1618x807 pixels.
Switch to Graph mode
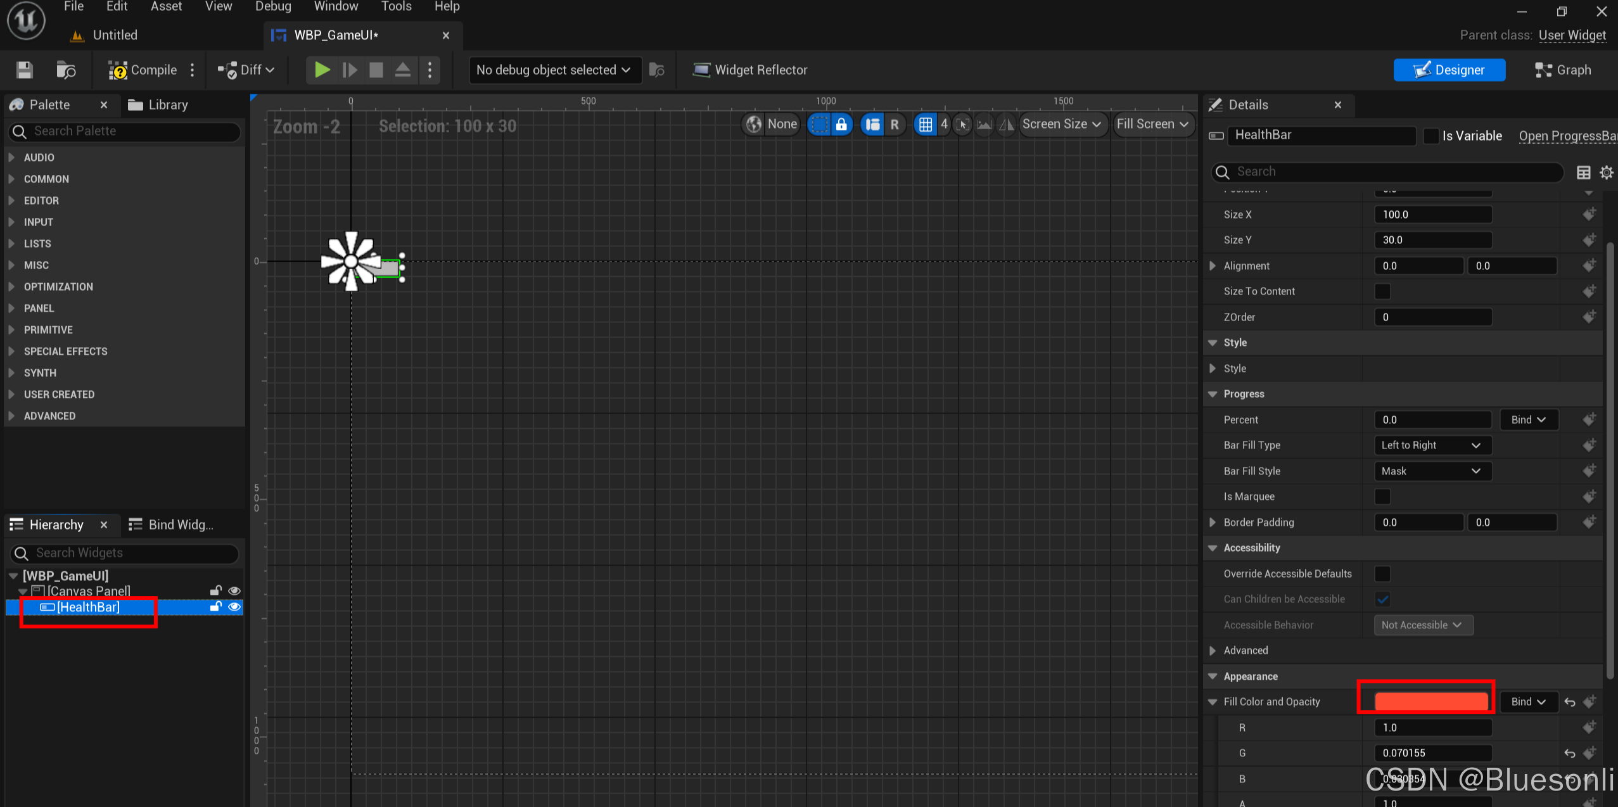1563,70
